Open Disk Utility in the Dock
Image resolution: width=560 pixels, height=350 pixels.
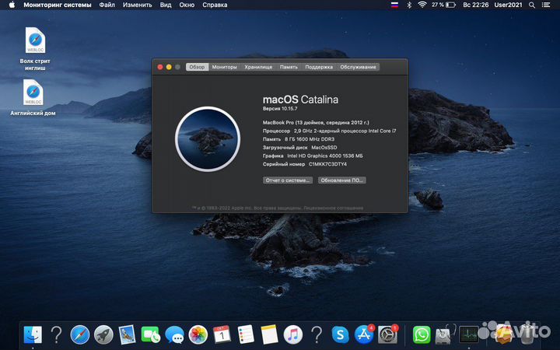(445, 335)
